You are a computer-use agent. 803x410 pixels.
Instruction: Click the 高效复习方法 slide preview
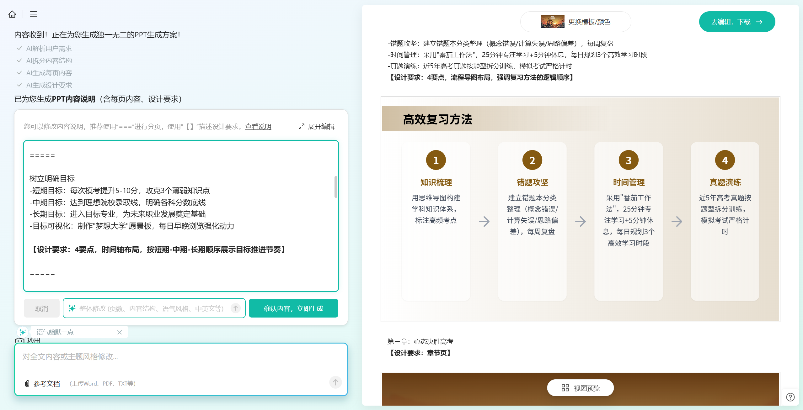point(581,209)
